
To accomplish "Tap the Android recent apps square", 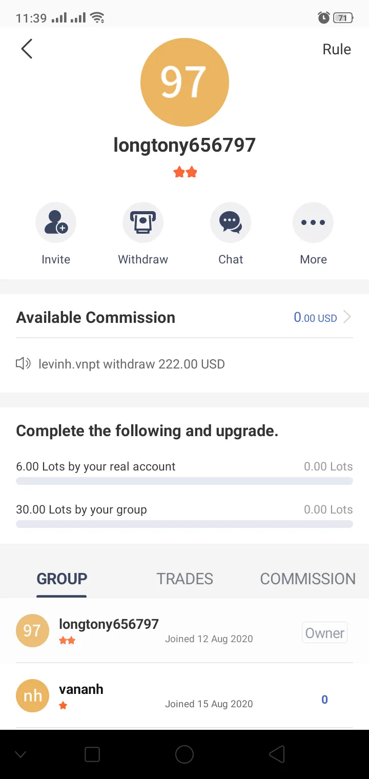I will 92,754.
